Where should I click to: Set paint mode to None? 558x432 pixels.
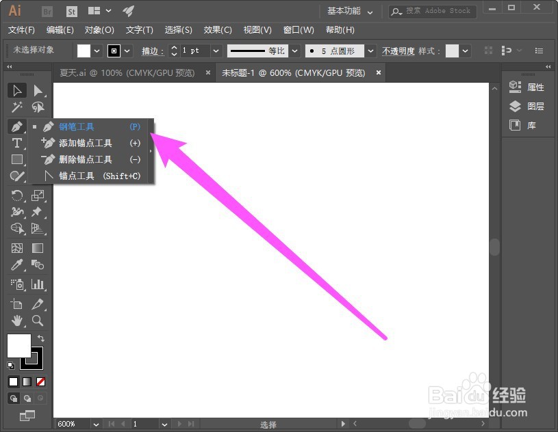[x=40, y=381]
